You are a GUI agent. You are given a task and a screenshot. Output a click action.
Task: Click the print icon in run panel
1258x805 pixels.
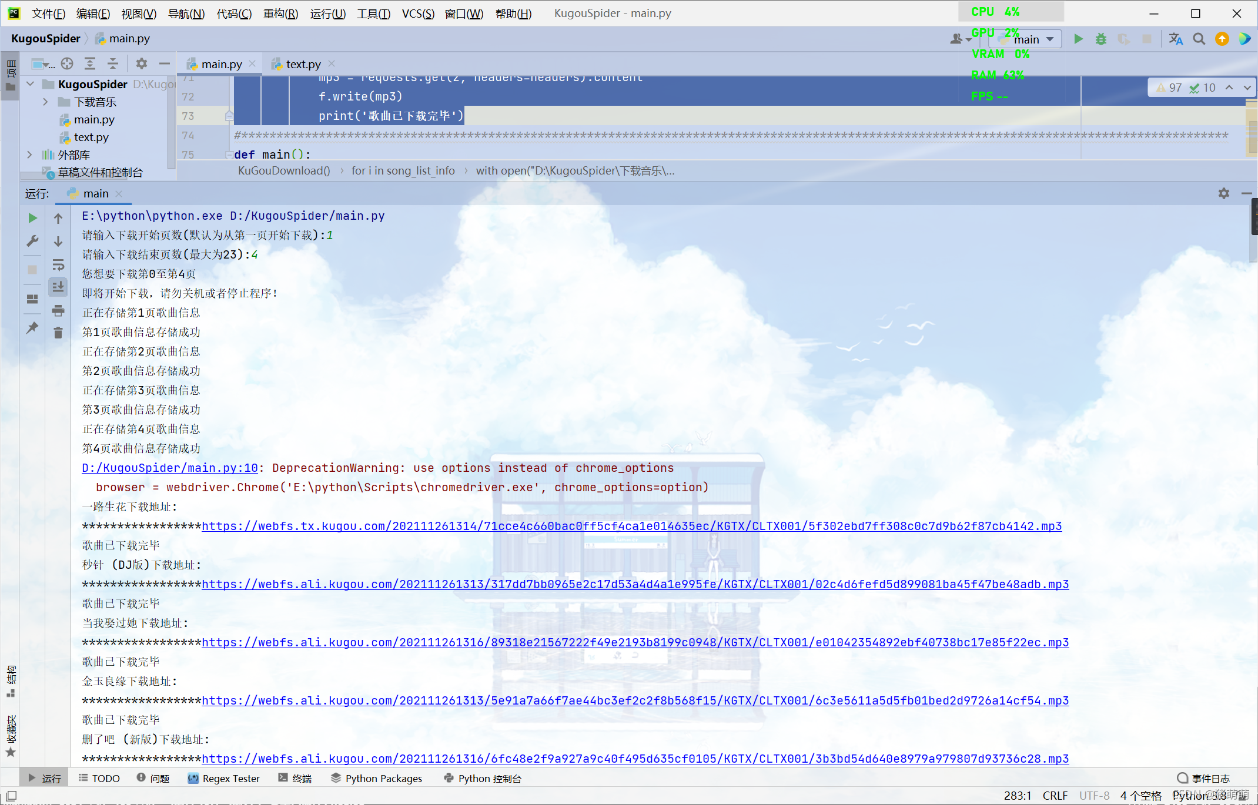coord(58,311)
